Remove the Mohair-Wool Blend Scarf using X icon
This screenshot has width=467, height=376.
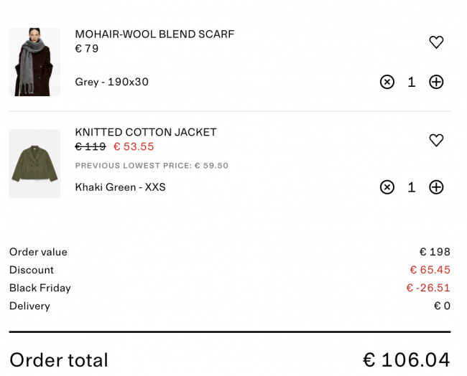coord(387,82)
